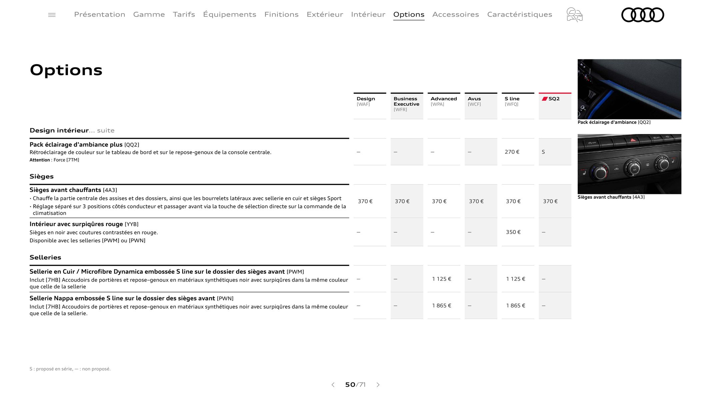Open the Extérieur section
The height and width of the screenshot is (400, 711).
coord(325,15)
